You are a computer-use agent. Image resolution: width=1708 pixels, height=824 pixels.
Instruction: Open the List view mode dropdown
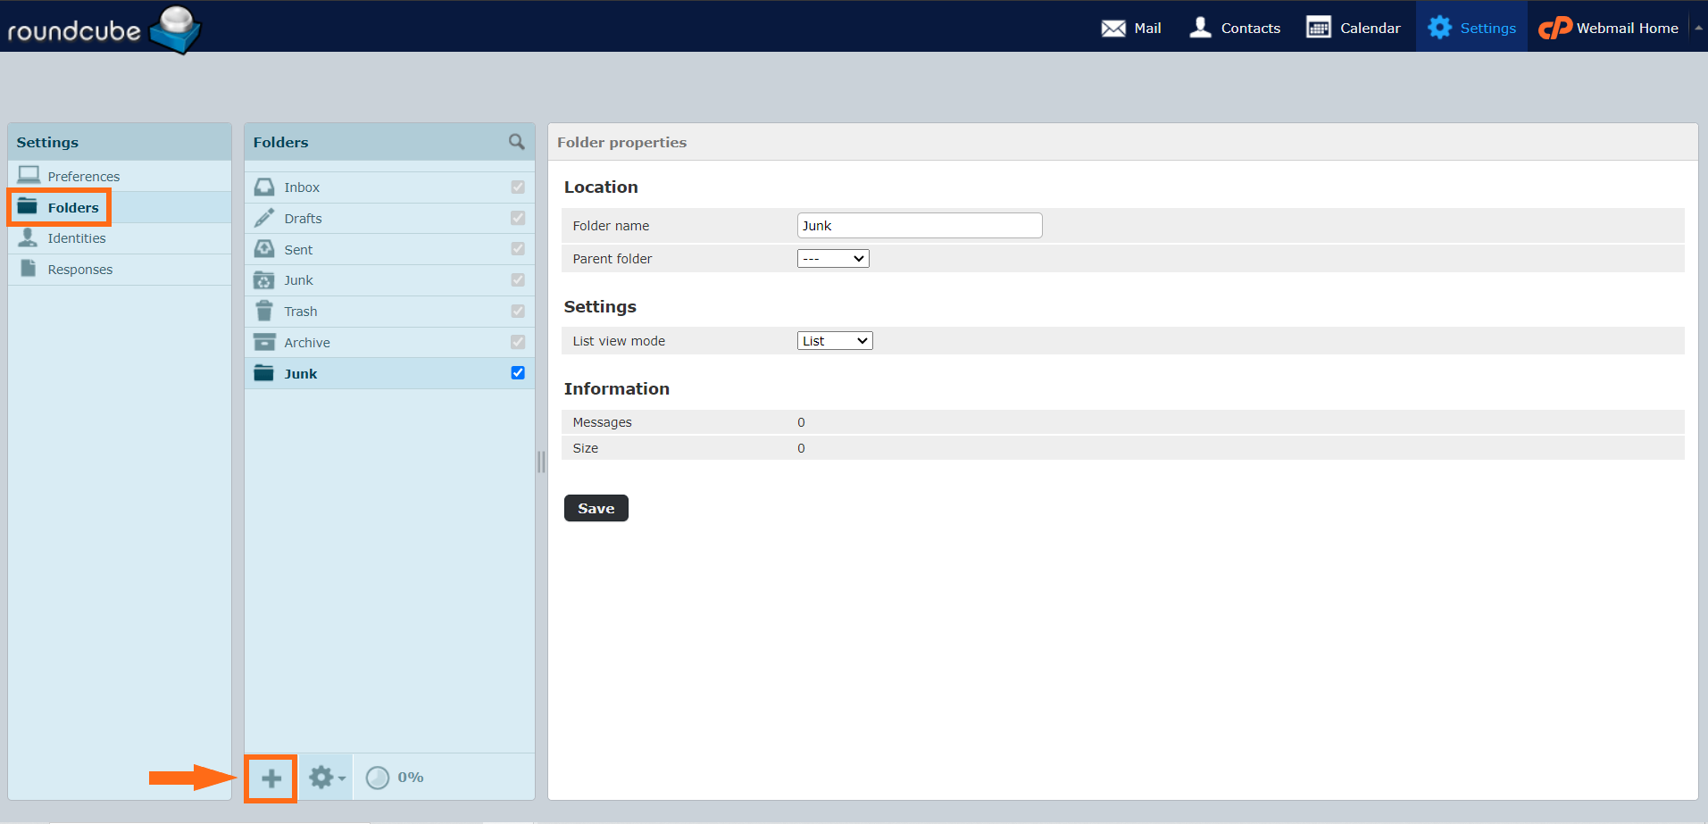click(x=834, y=340)
